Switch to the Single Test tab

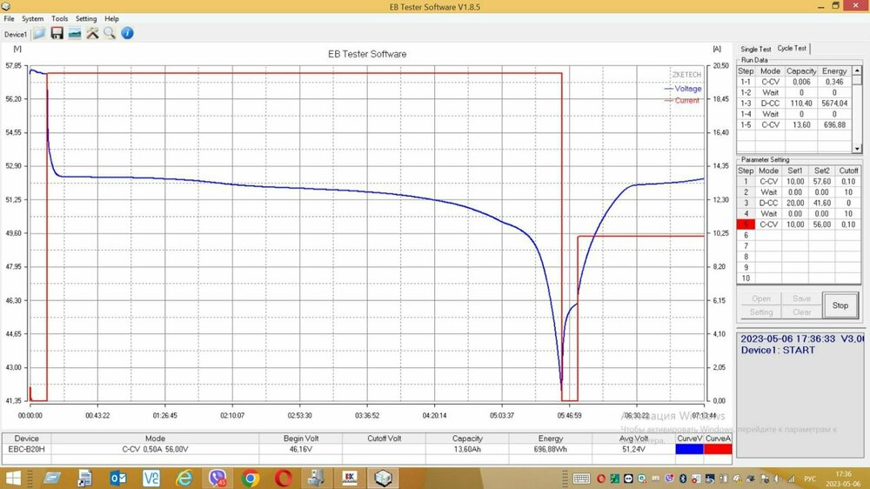754,50
